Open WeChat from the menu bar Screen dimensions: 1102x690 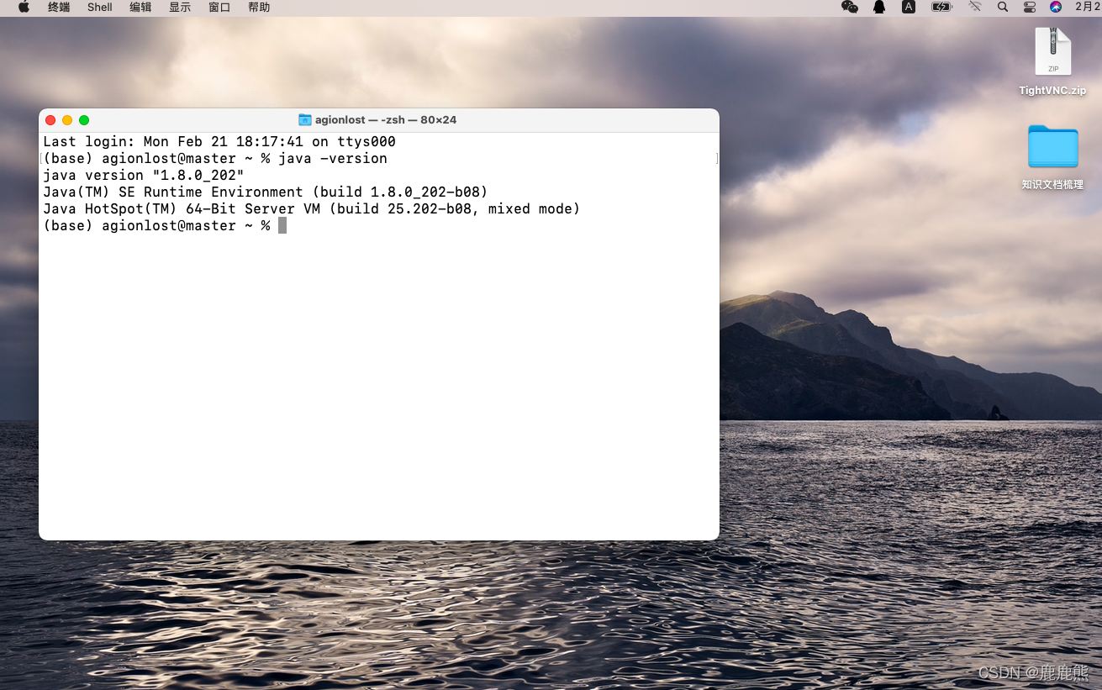850,7
